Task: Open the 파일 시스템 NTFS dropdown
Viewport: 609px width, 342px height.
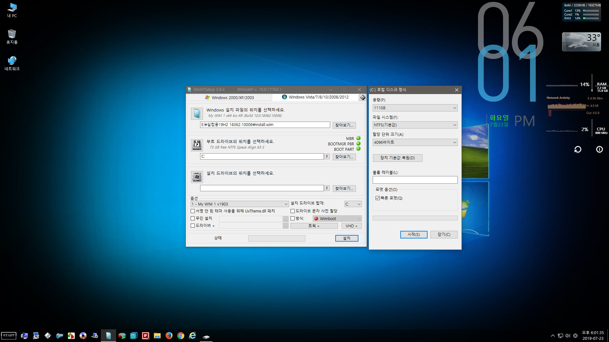Action: coord(415,125)
